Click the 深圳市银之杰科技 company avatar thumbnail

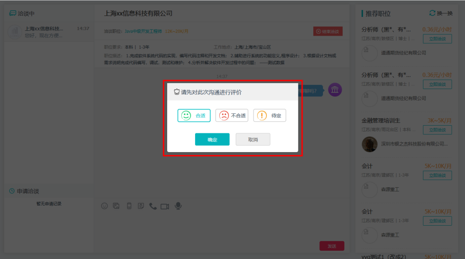[370, 144]
